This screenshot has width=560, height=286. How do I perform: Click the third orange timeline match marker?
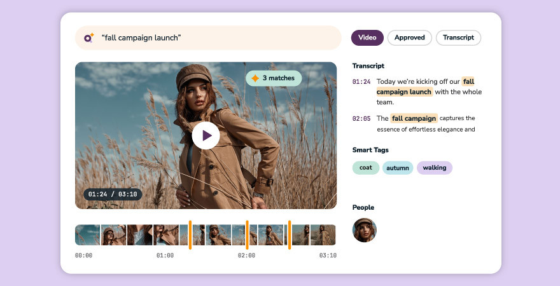(x=290, y=235)
